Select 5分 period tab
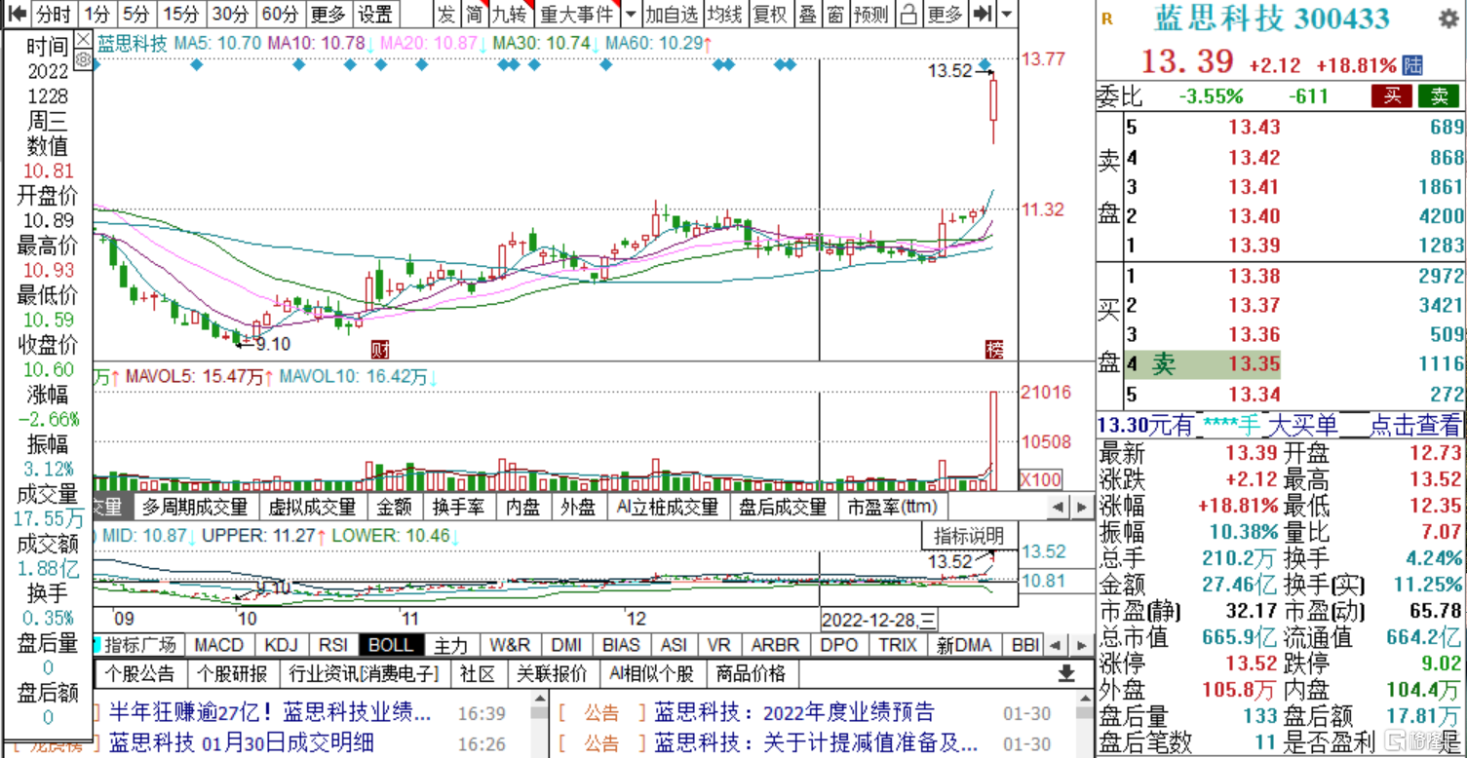The image size is (1467, 758). click(136, 14)
